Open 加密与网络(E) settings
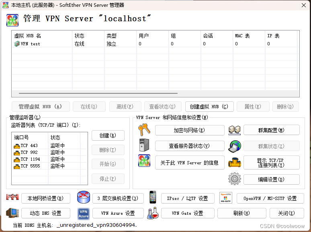 [190, 130]
